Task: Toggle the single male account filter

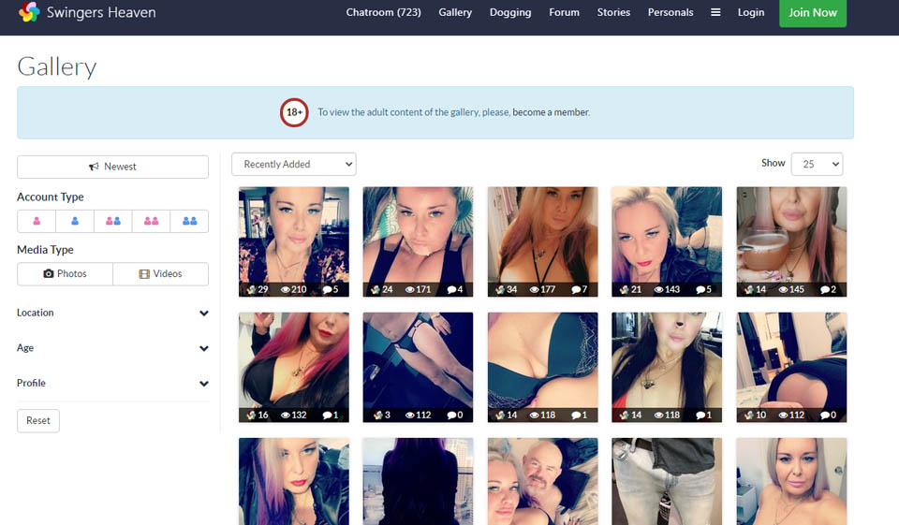Action: click(75, 221)
